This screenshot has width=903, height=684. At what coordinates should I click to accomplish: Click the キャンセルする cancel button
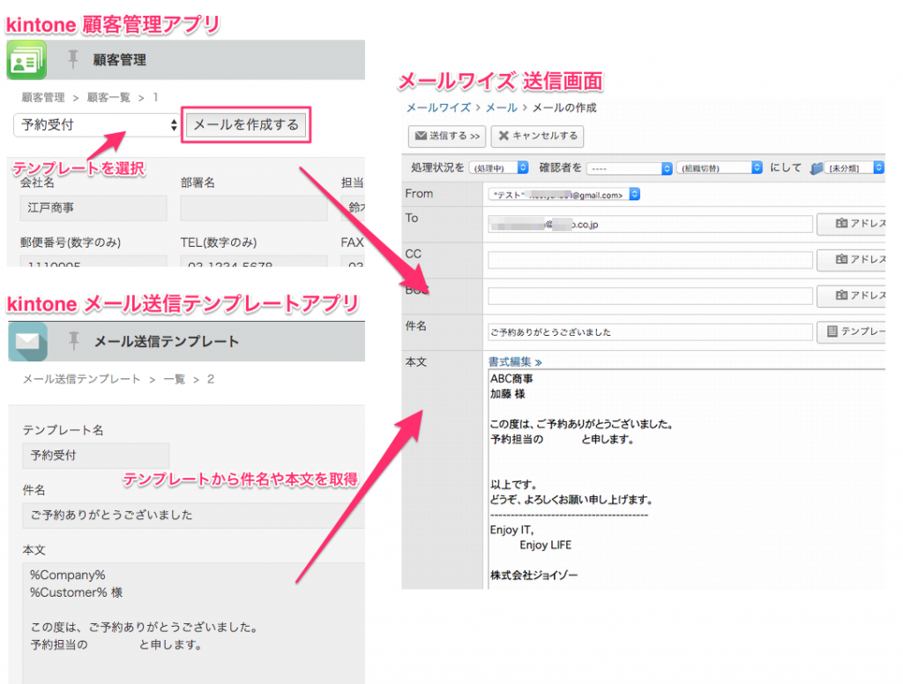click(537, 136)
